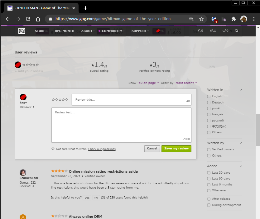260x219 pixels.
Task: Open the Extensions puzzle icon
Action: click(234, 19)
